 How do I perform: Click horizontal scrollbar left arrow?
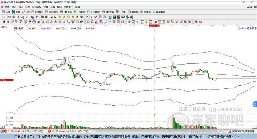click(x=93, y=131)
